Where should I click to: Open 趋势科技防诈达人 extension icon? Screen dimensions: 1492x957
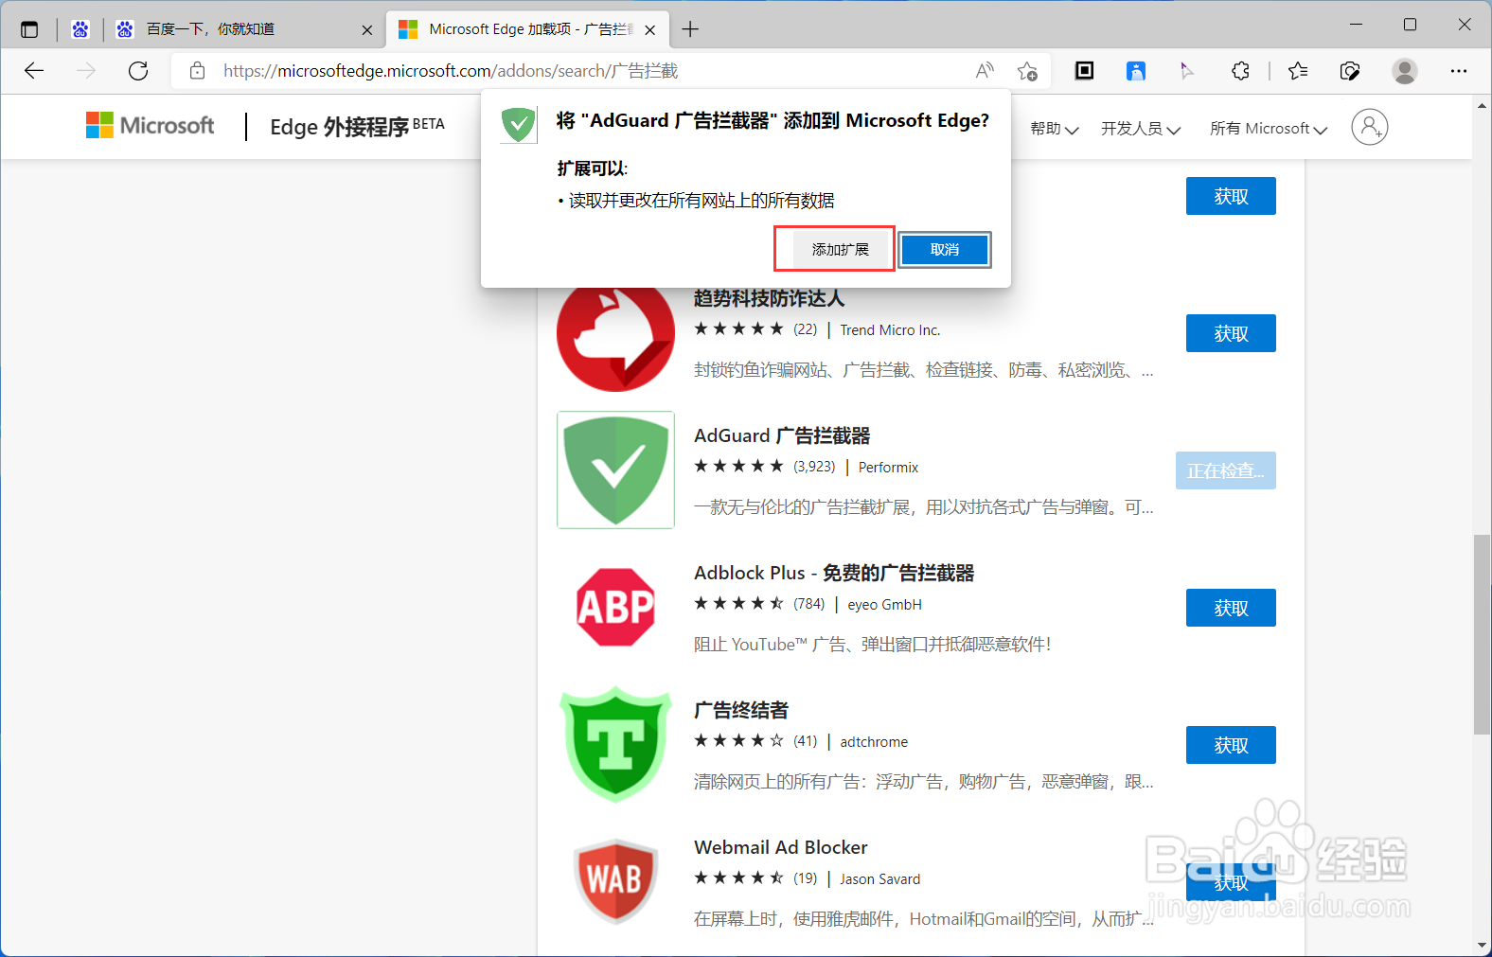615,339
